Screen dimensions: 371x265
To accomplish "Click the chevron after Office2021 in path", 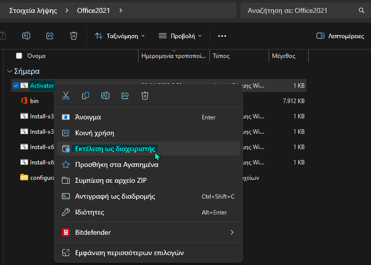I will [x=121, y=10].
